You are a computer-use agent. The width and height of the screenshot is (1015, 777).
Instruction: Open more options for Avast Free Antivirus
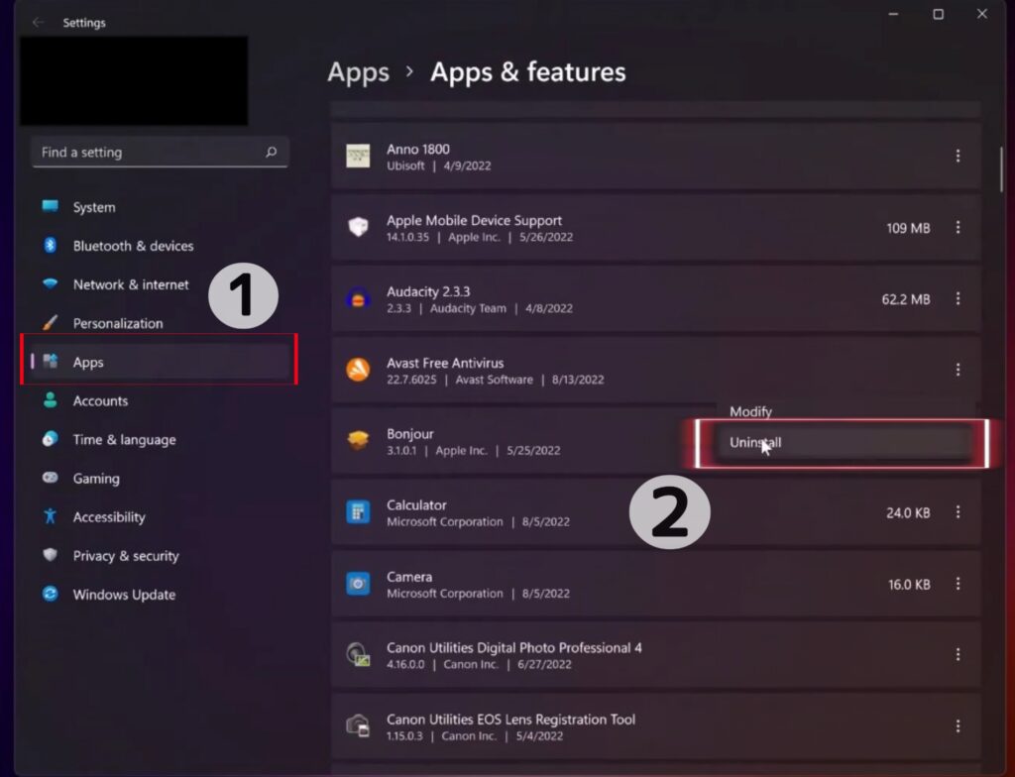coord(958,370)
